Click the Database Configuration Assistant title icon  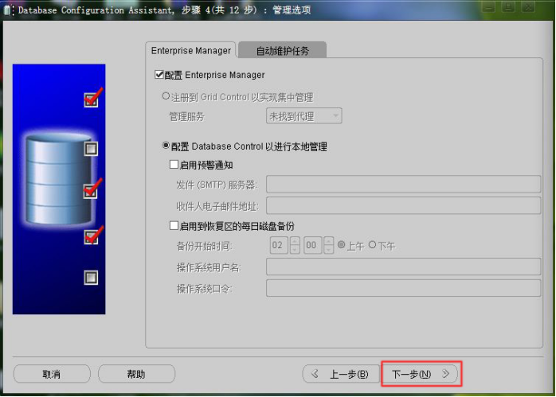[x=8, y=10]
